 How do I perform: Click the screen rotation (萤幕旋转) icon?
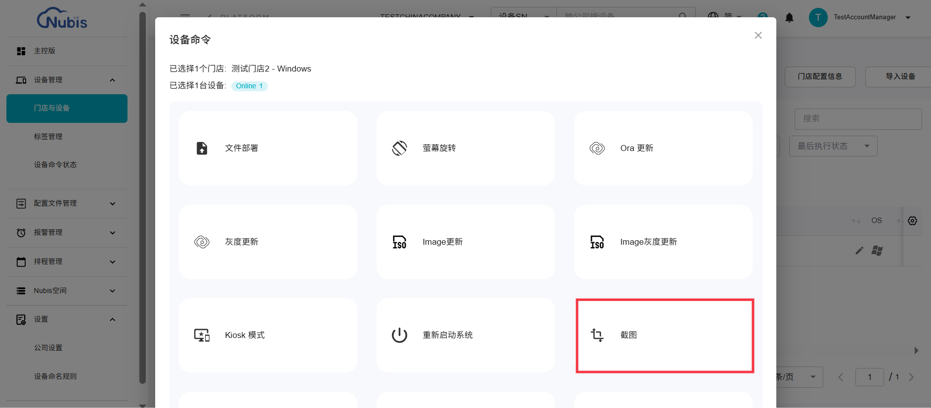(399, 148)
